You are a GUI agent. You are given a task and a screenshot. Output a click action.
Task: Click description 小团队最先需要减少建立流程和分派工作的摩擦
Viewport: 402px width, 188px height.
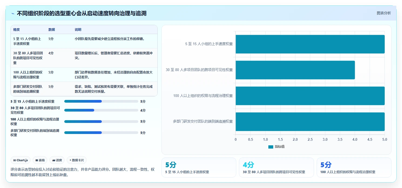tap(110, 39)
